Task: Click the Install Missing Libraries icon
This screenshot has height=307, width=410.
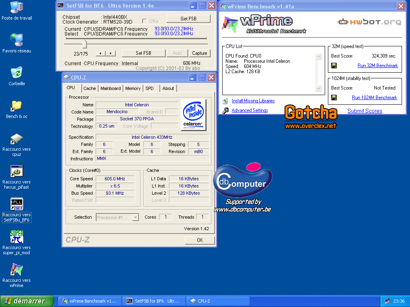Action: click(225, 101)
